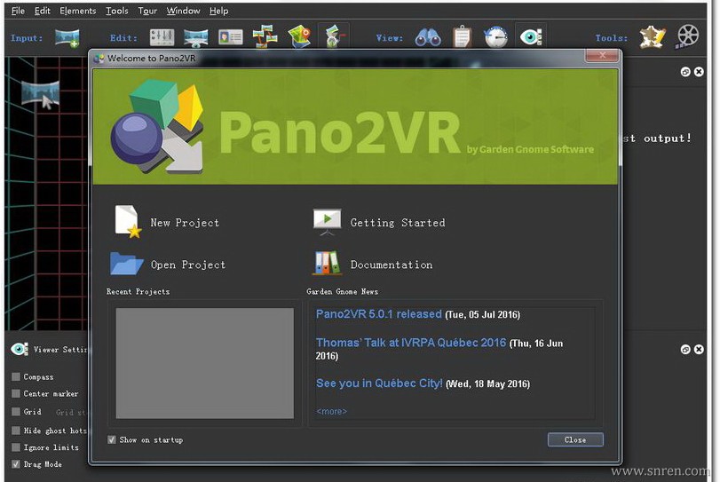Click the Getting Started label

[x=398, y=223]
